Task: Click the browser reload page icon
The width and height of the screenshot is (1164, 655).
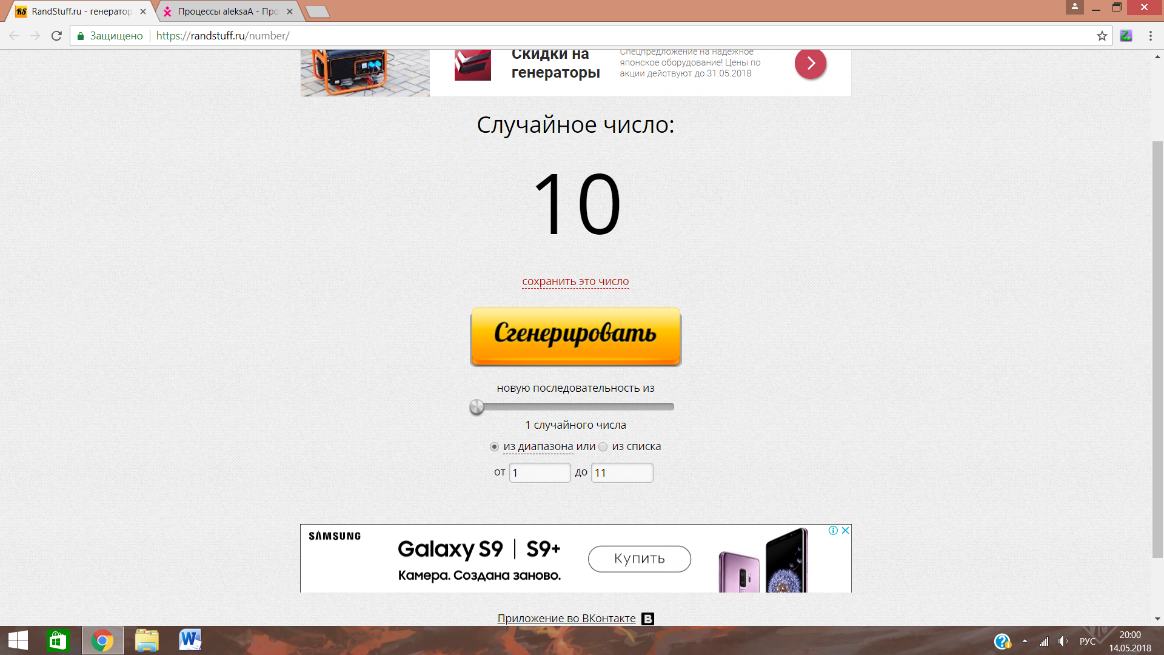Action: pos(56,36)
